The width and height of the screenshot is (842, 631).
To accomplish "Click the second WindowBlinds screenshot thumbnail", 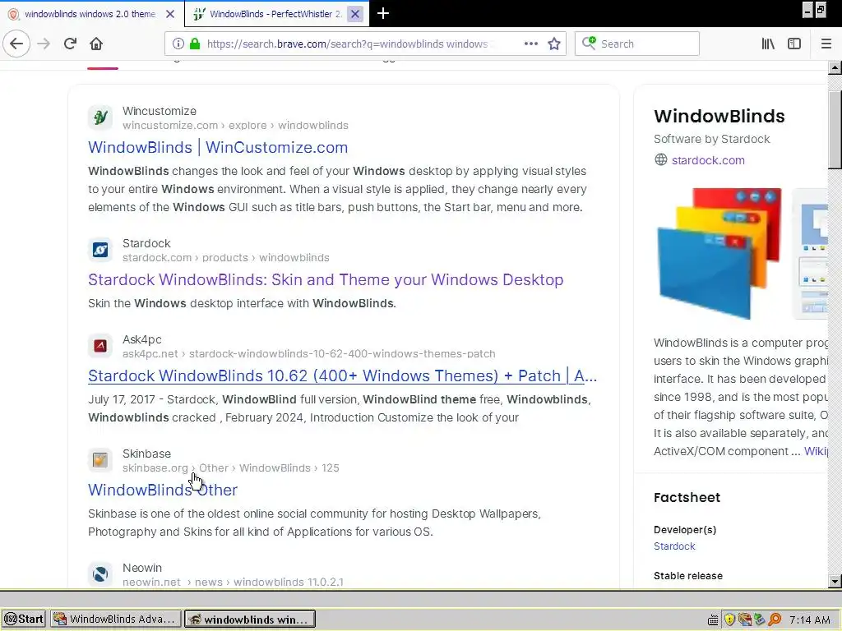I will click(x=810, y=253).
